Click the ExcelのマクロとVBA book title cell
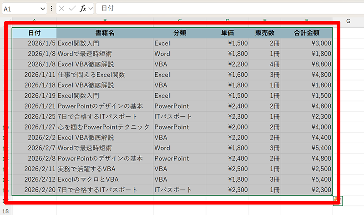This screenshot has height=215, width=364. tap(105, 180)
